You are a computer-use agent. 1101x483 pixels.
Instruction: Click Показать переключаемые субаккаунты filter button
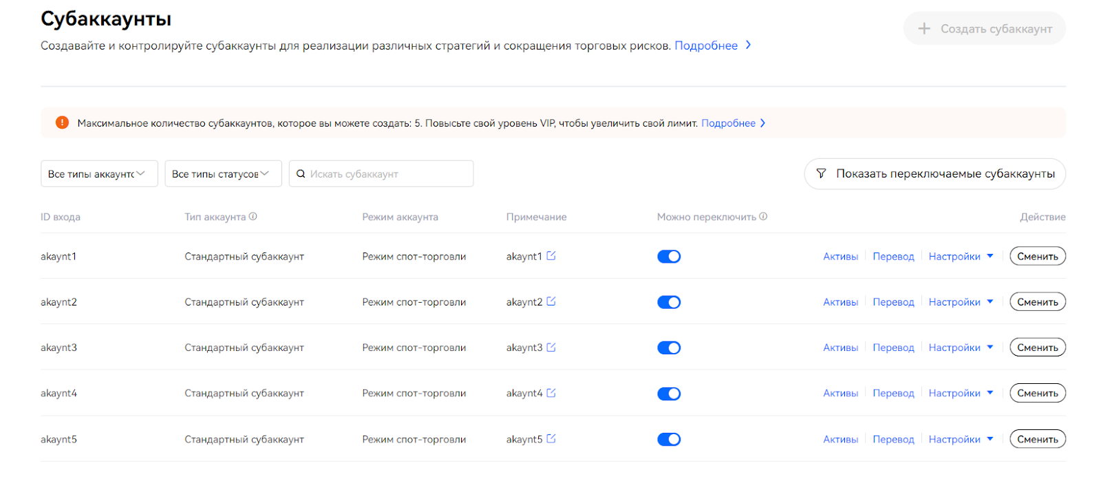pos(934,173)
